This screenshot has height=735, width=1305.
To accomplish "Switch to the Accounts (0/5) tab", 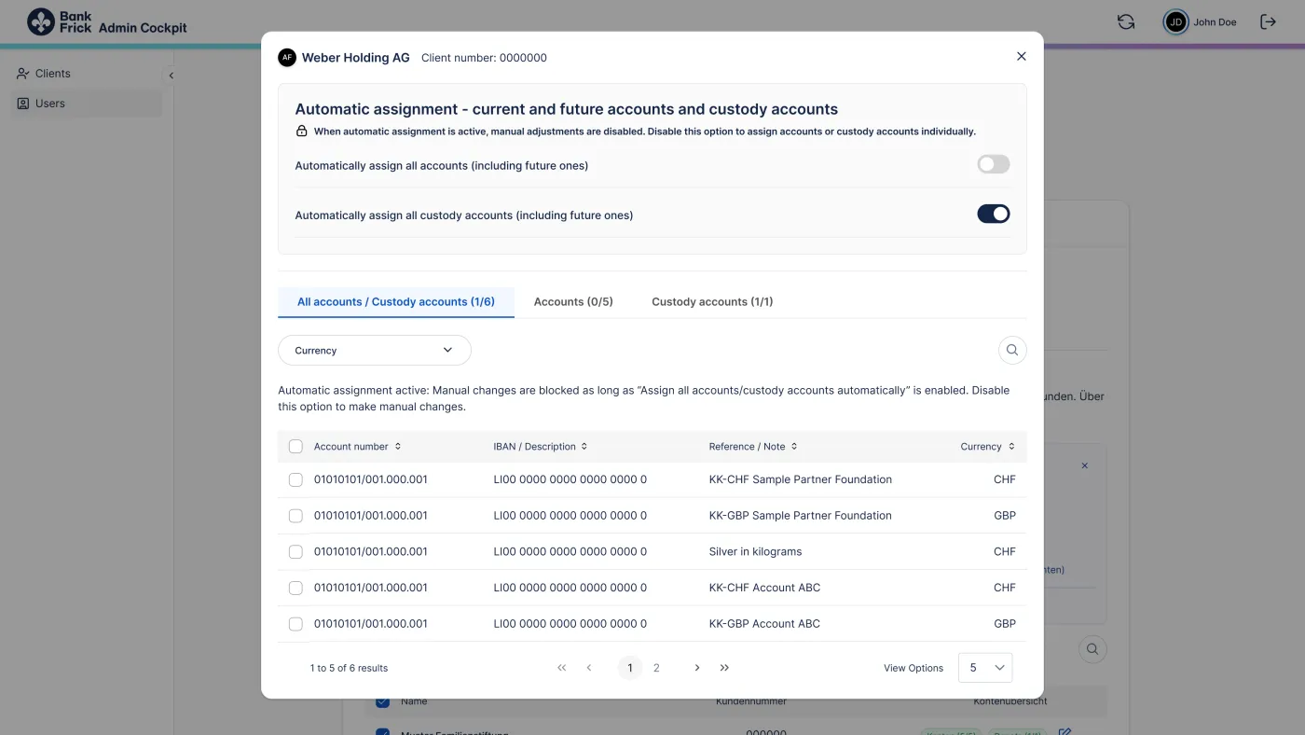I will tap(573, 301).
